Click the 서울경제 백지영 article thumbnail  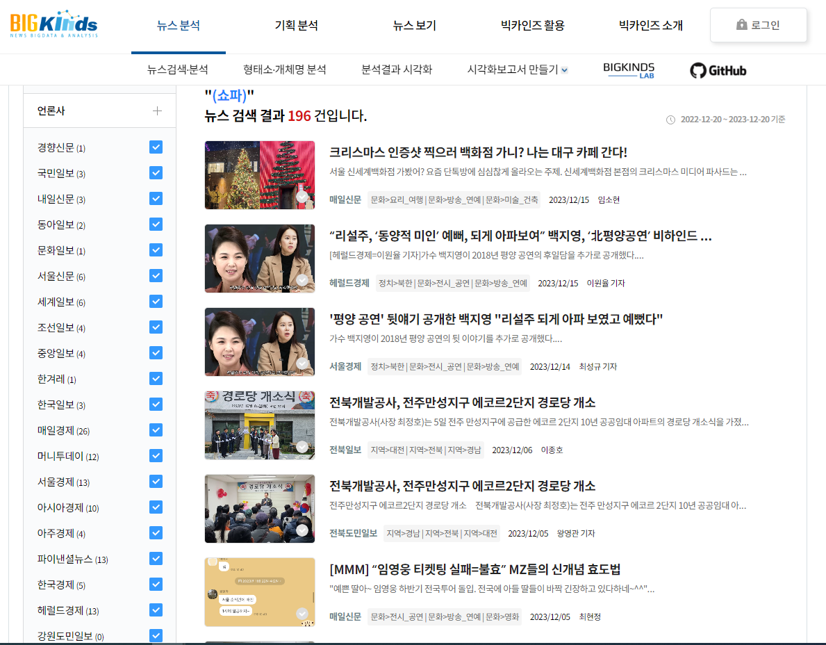click(259, 342)
